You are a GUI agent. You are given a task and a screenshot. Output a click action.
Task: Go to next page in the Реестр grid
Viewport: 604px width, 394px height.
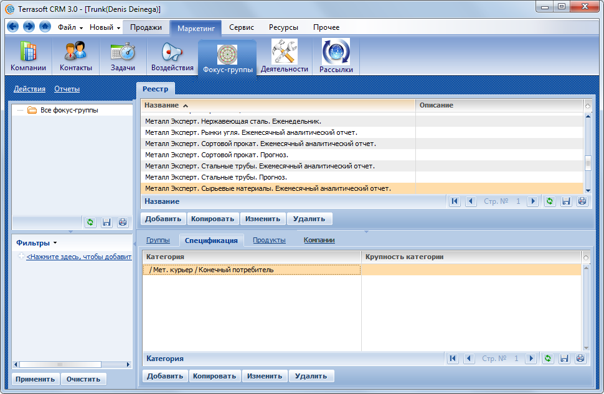[533, 201]
